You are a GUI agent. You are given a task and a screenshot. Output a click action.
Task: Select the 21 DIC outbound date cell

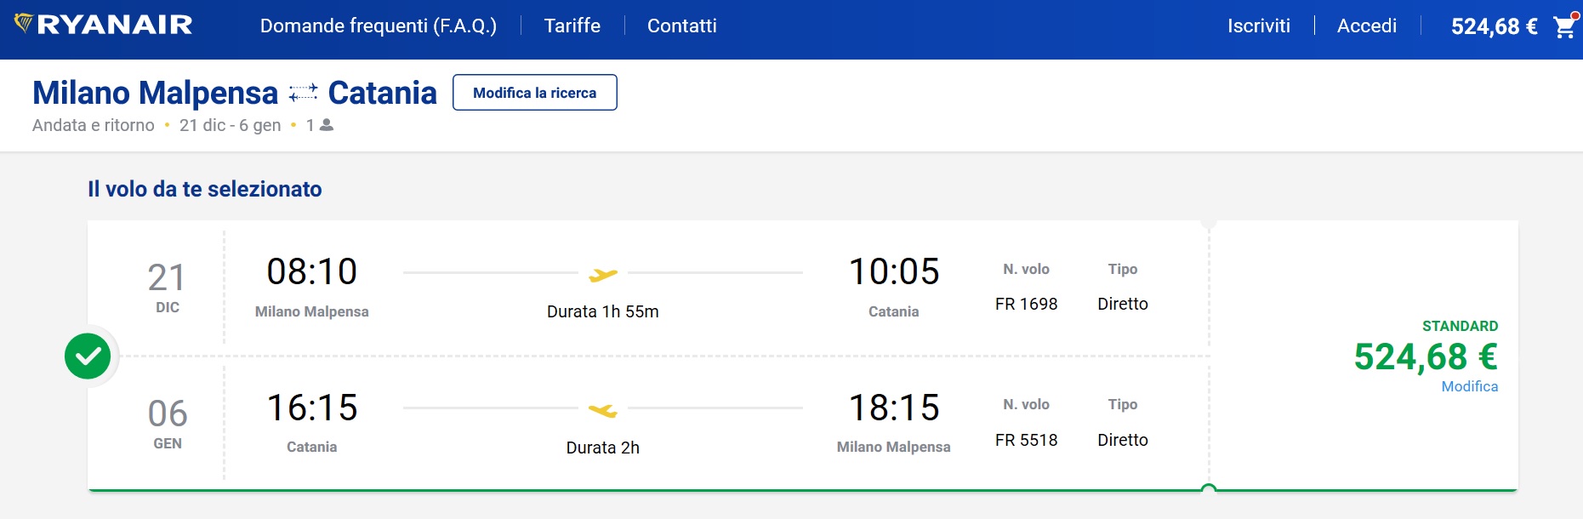(167, 288)
